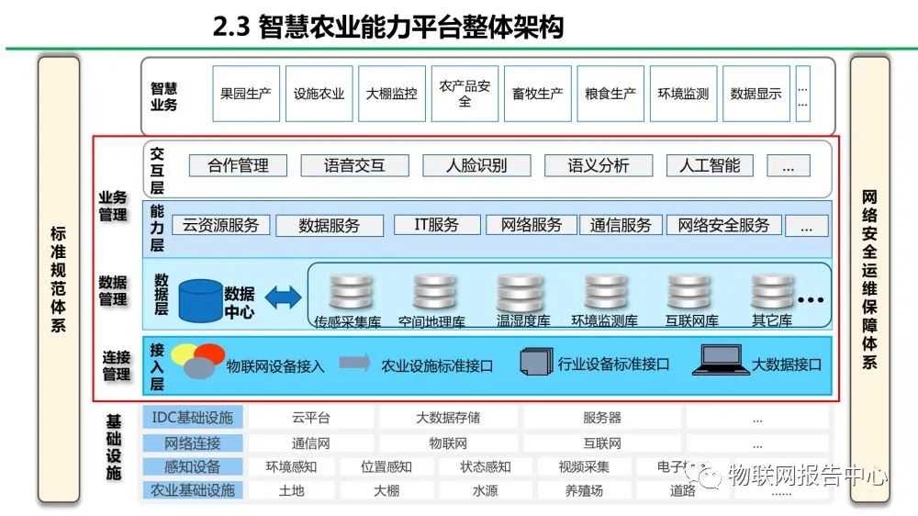918x516 pixels.
Task: Expand the ellipsis box in 交互层 row
Action: point(789,166)
